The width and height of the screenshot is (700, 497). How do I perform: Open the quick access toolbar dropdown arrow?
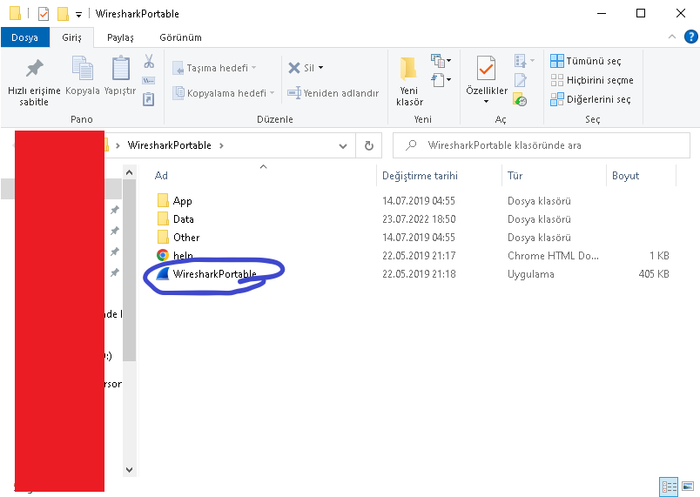coord(78,15)
